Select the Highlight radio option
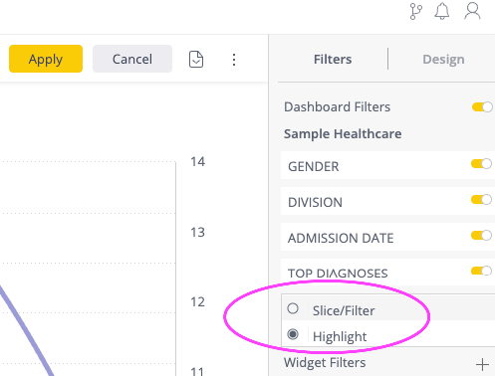This screenshot has width=495, height=376. coord(293,334)
